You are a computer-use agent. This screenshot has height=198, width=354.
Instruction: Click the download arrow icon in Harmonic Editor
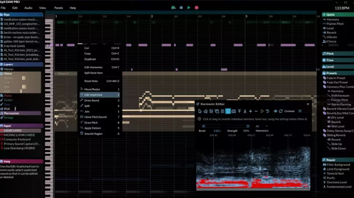click(245, 111)
